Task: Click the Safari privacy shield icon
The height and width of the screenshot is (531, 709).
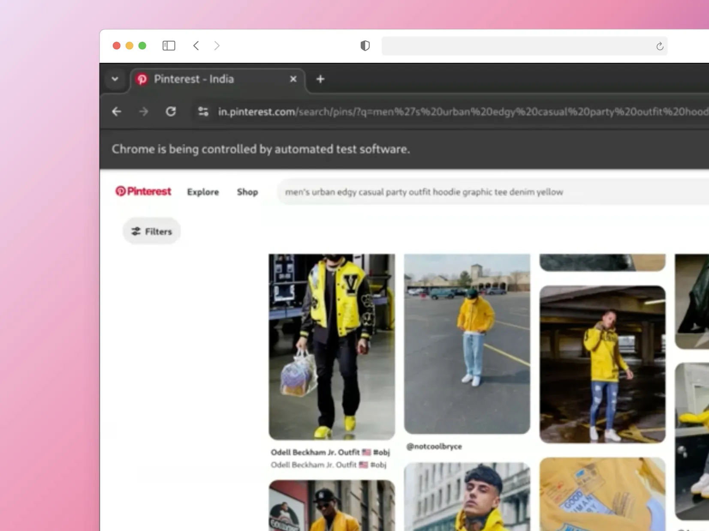Action: pos(365,45)
